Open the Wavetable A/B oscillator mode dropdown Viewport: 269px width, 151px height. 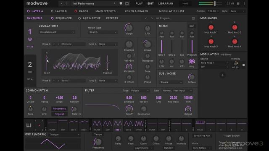coord(57,32)
